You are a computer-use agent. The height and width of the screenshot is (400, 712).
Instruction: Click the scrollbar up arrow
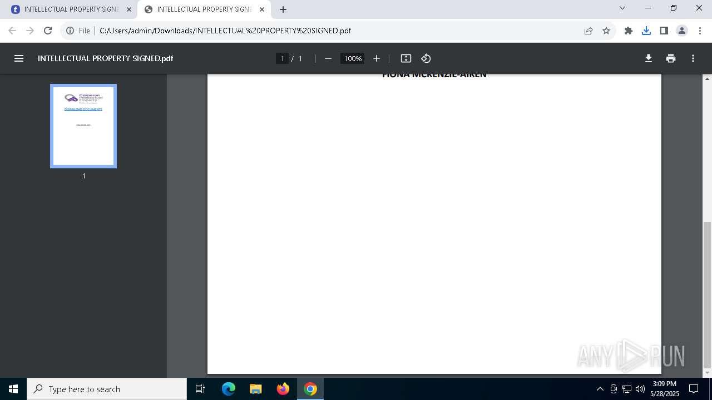coord(707,79)
